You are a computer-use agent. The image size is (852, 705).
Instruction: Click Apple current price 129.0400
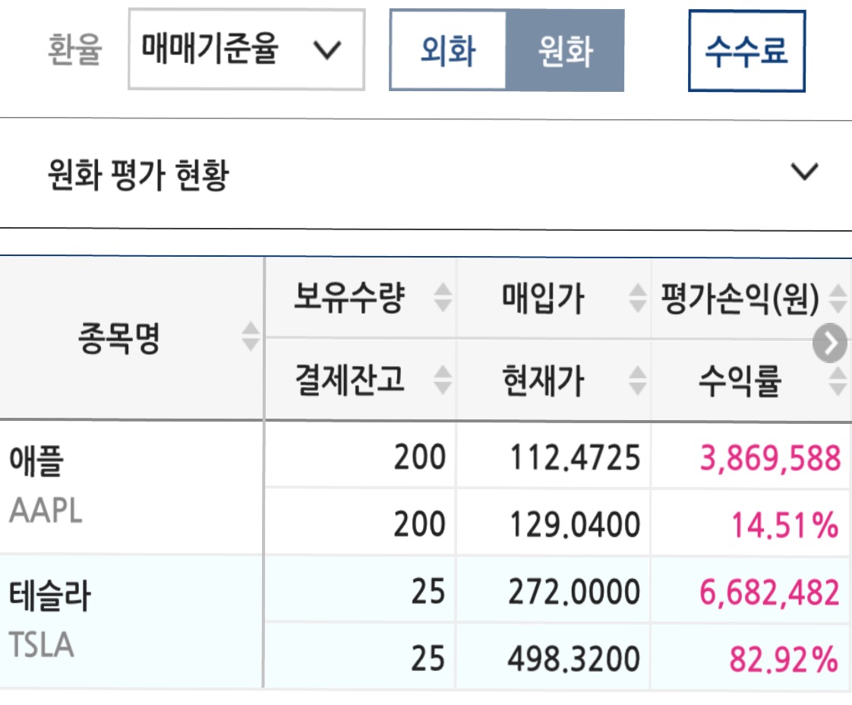[575, 524]
